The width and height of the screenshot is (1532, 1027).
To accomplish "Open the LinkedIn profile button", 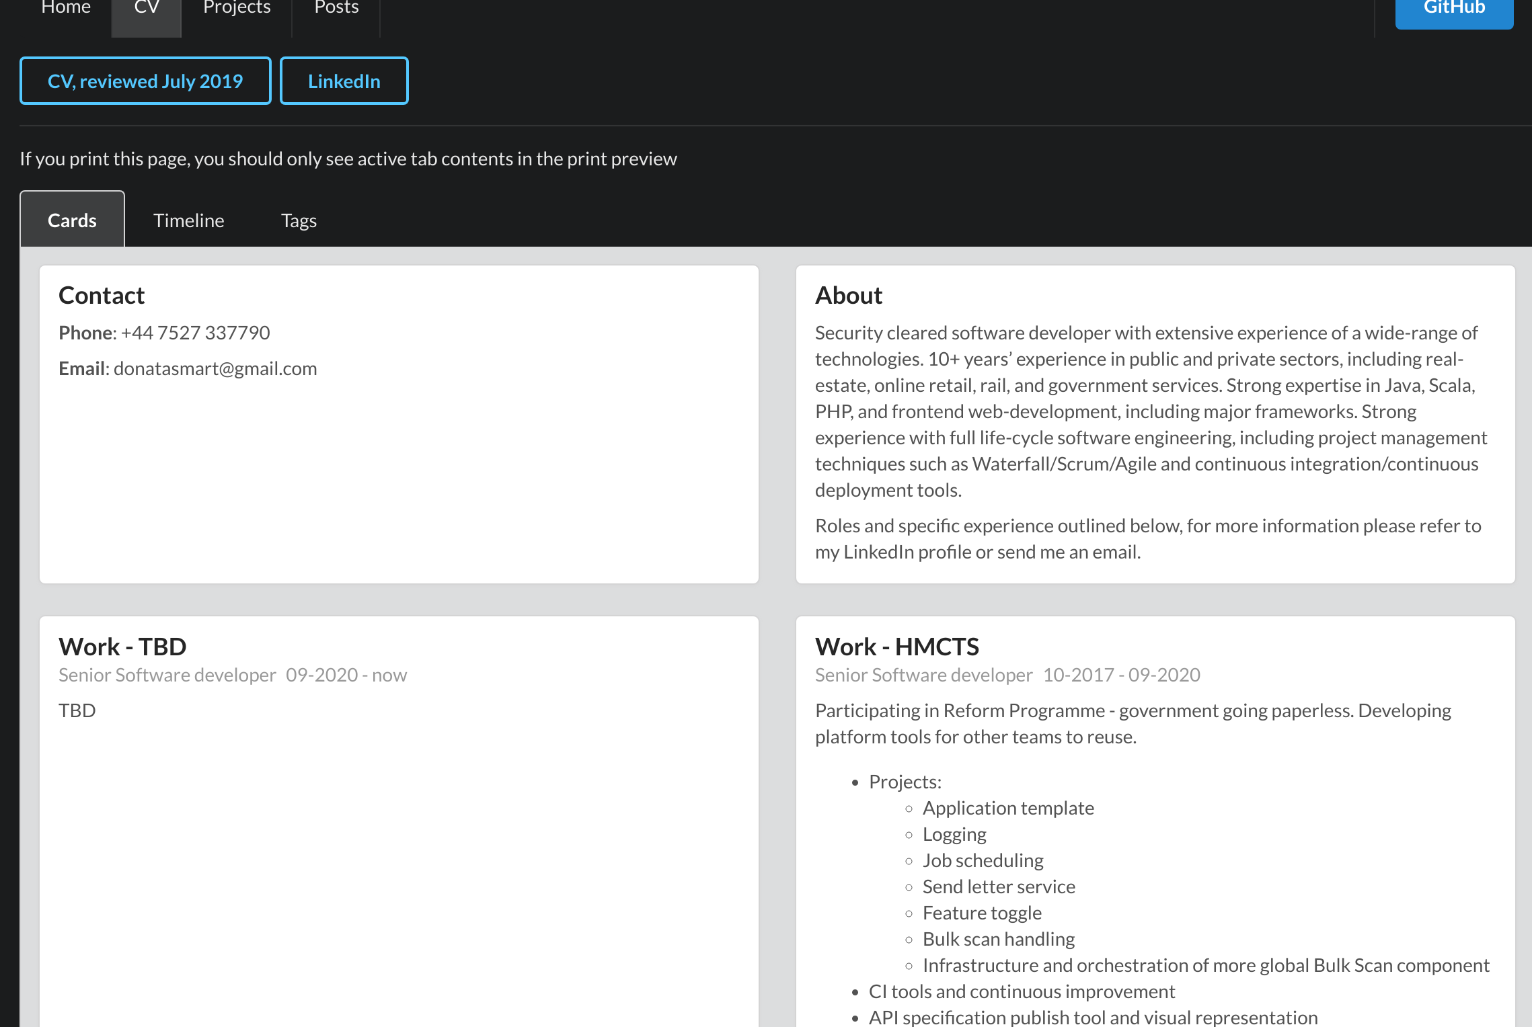I will click(344, 81).
